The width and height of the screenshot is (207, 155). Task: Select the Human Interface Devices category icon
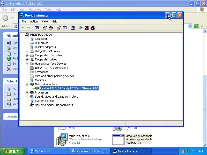coord(32,64)
